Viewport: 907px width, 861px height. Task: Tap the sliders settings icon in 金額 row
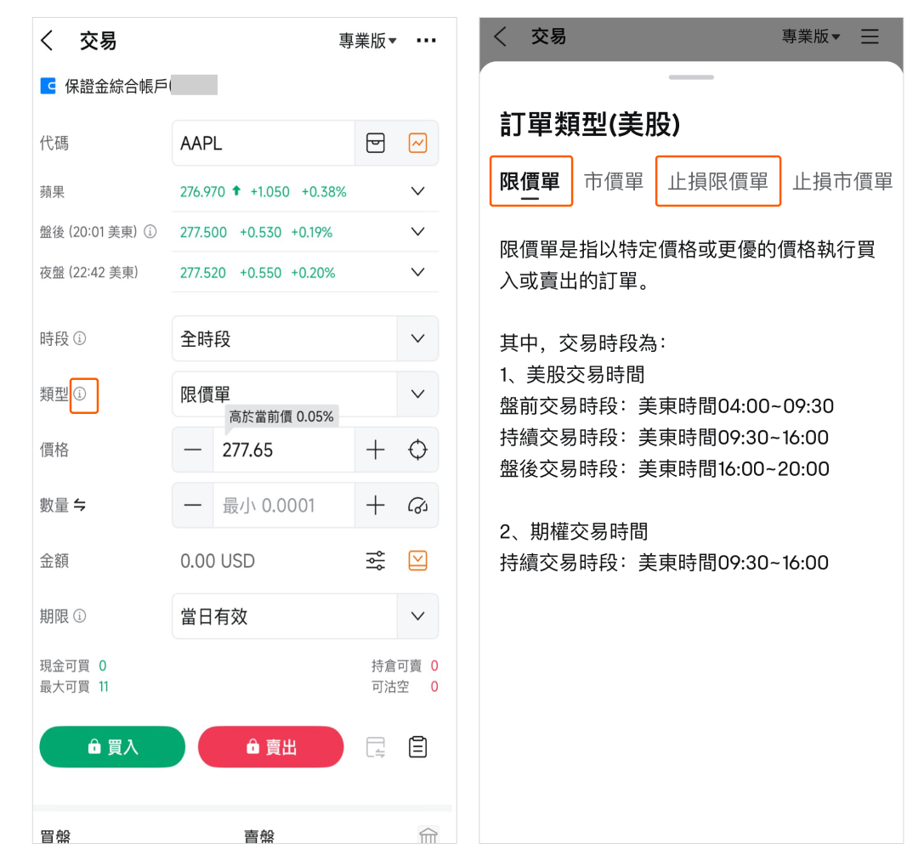(x=375, y=561)
